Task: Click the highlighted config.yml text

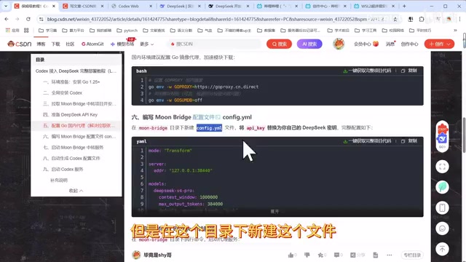Action: (x=209, y=128)
